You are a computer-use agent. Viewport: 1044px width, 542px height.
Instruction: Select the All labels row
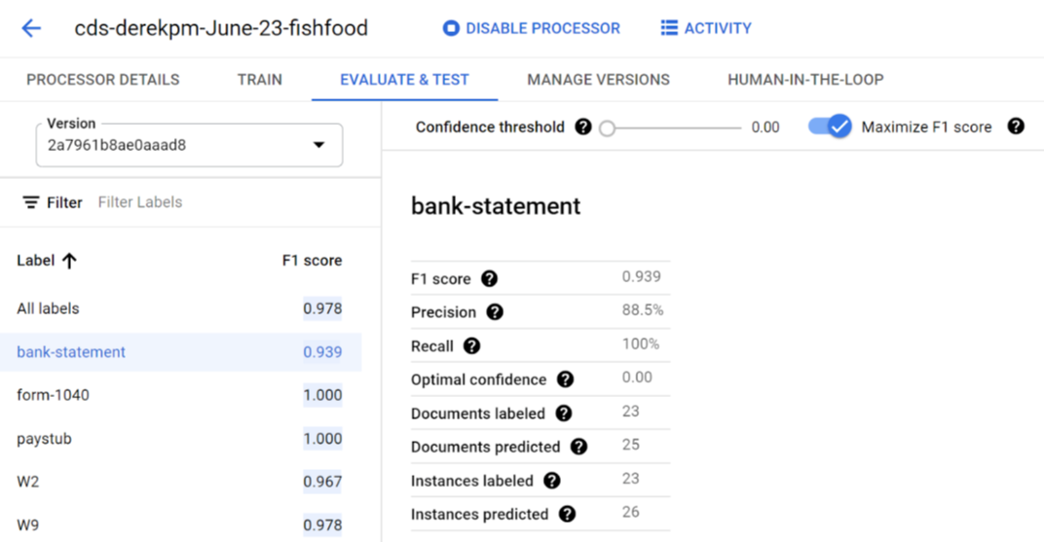click(180, 308)
